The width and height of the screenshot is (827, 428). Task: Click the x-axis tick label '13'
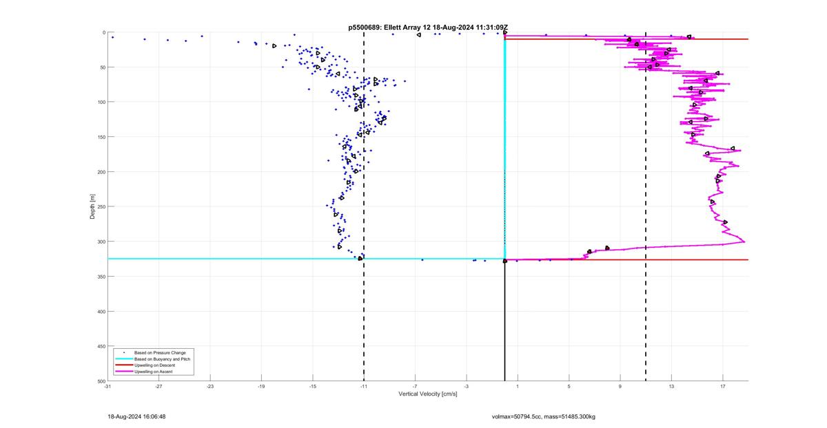pyautogui.click(x=671, y=387)
